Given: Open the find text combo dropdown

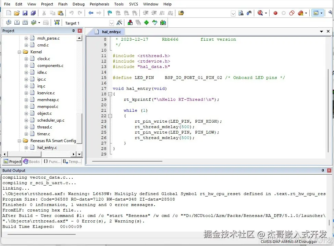Looking at the screenshot, I should [233, 13].
